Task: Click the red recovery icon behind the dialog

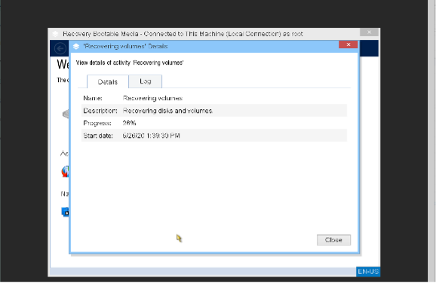Action: [66, 172]
